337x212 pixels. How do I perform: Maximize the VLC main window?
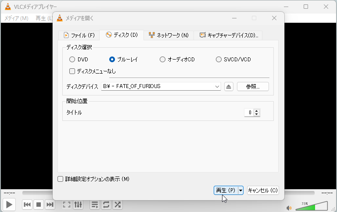[306, 7]
